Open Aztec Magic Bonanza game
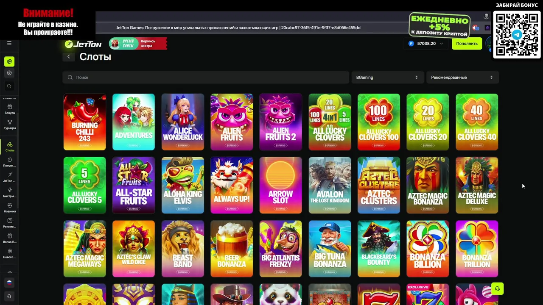543x305 pixels. 428,185
